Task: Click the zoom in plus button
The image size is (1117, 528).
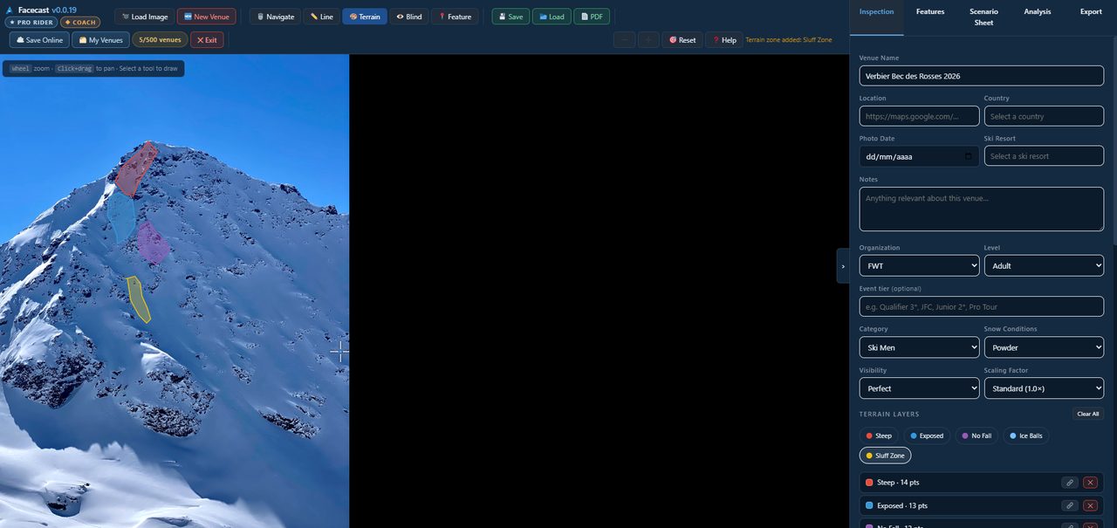Action: 648,40
